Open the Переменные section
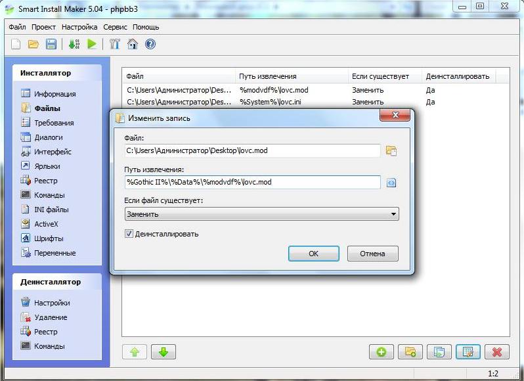Viewport: 524px width, 381px height. (49, 253)
